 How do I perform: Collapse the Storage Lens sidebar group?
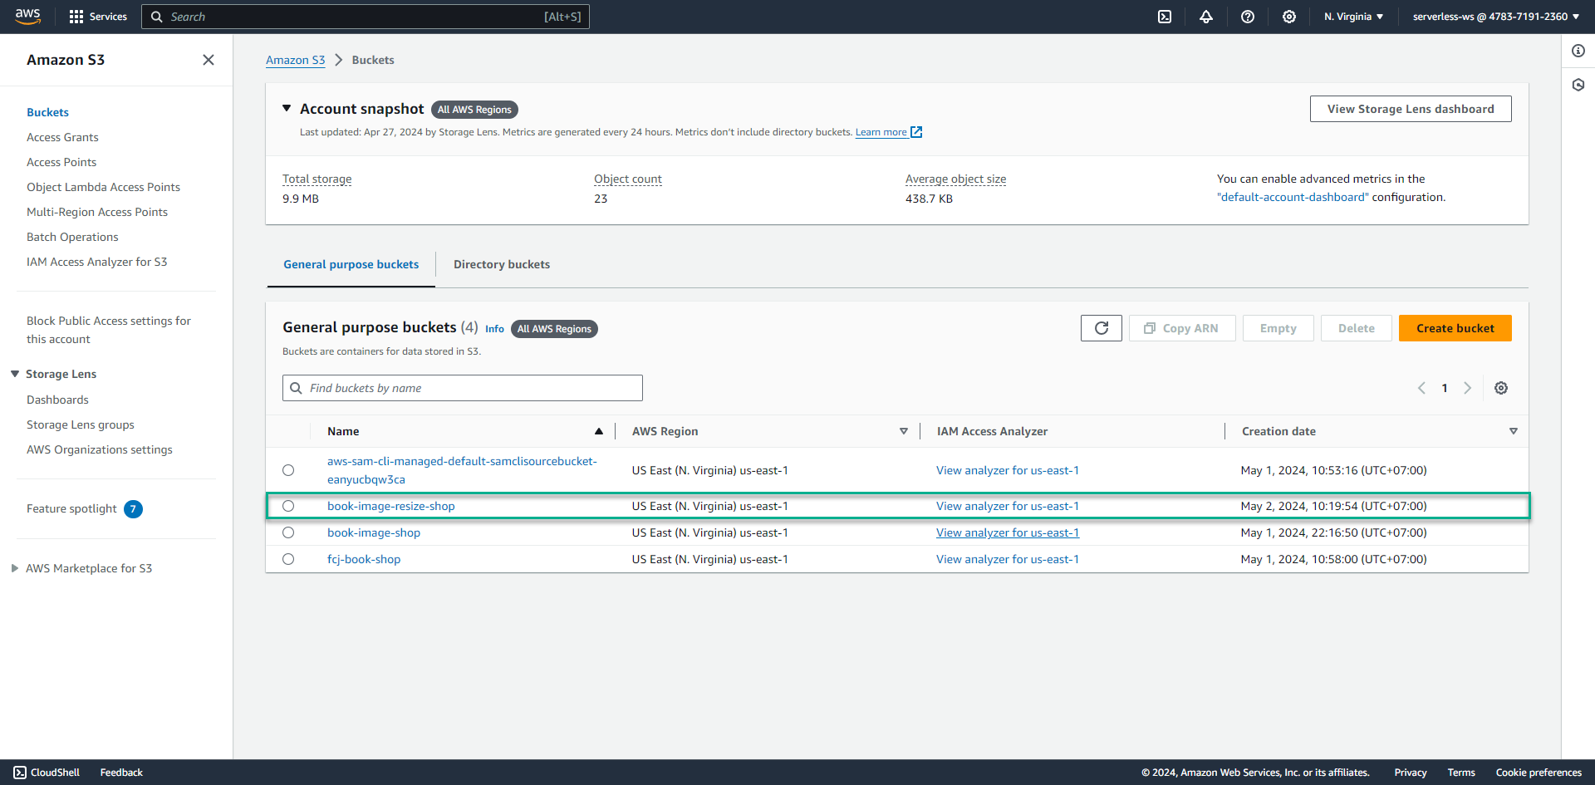pyautogui.click(x=15, y=374)
